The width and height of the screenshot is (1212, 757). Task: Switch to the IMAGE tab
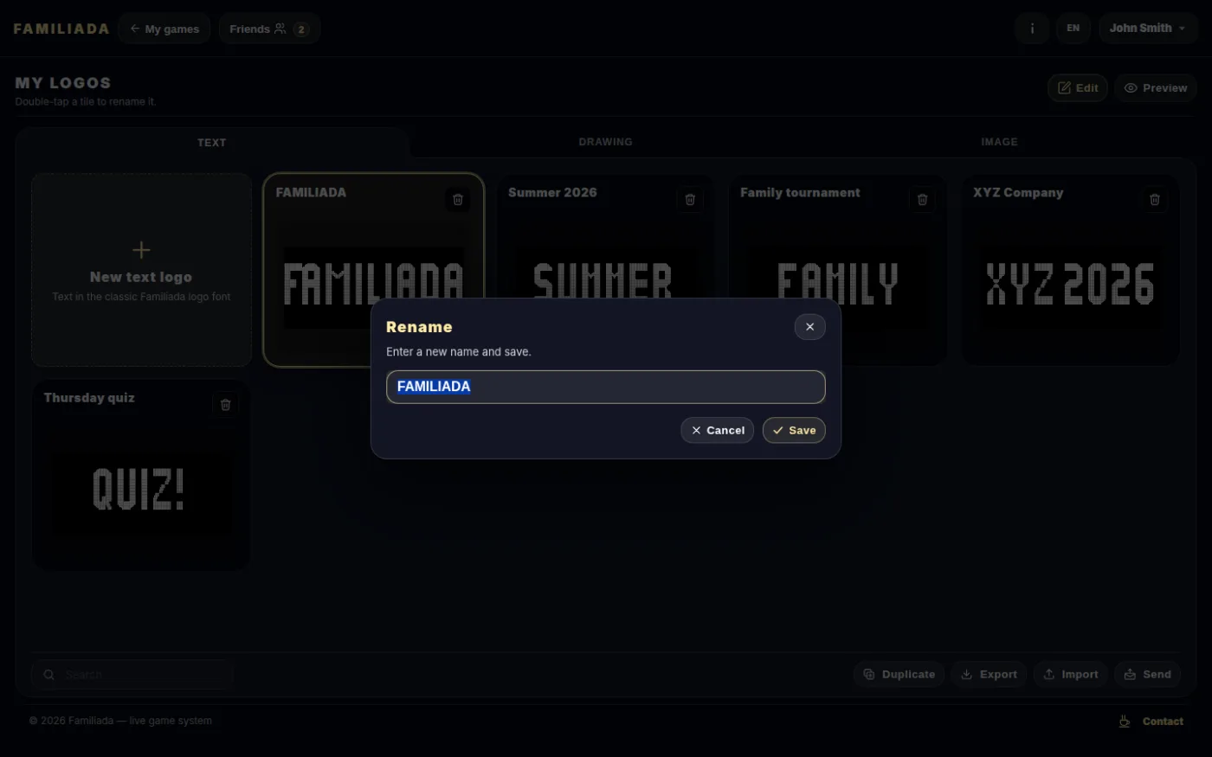click(999, 142)
